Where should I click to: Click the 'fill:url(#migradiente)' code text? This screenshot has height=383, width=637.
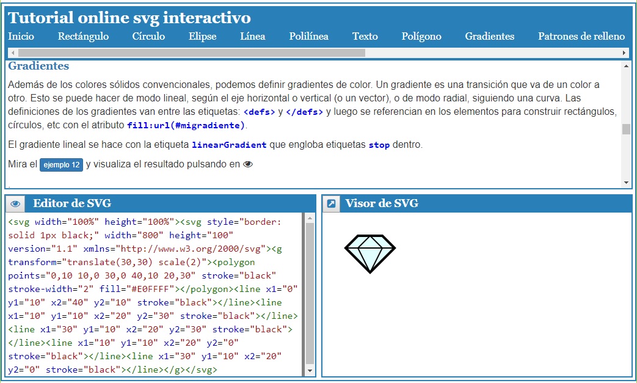point(186,125)
